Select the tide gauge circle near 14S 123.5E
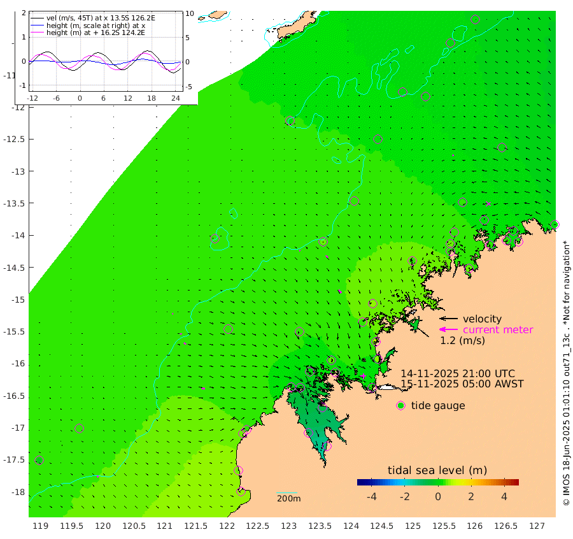Image resolution: width=573 pixels, height=539 pixels. tap(323, 241)
